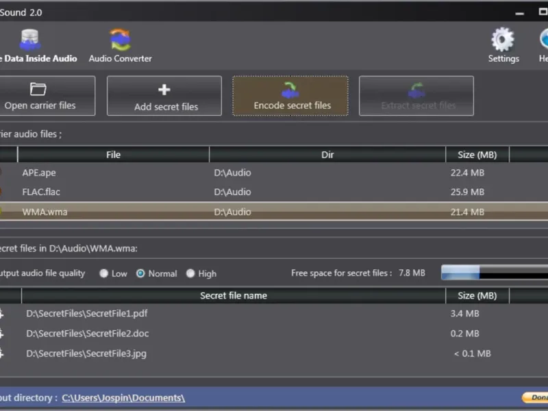Click secret files Size (MB) column header
This screenshot has height=411, width=548.
tap(477, 296)
